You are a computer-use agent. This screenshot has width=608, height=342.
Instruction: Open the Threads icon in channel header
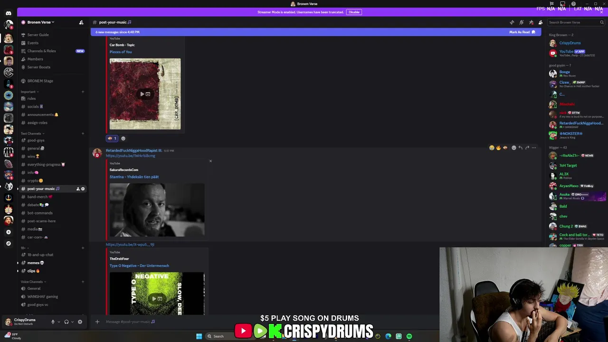[x=512, y=22]
